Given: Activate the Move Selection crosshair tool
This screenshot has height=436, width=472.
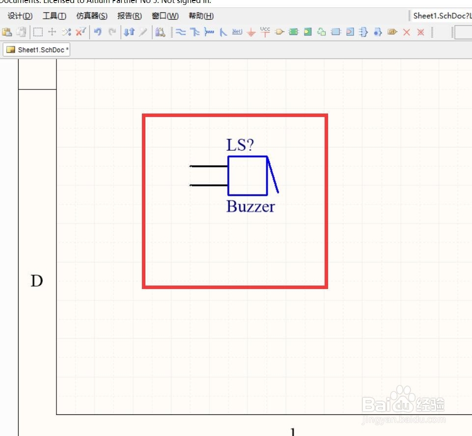Looking at the screenshot, I should 52,32.
